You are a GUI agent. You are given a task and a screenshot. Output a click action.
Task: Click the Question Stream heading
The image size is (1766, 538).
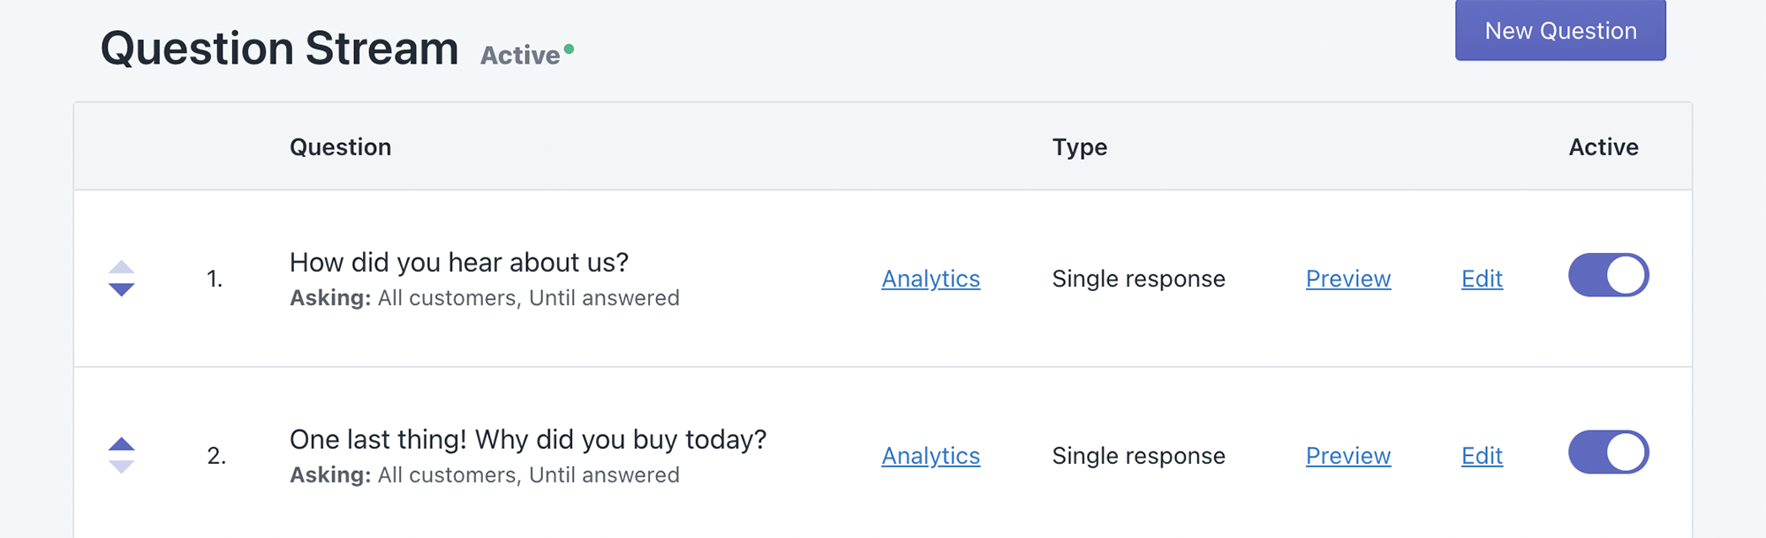click(x=279, y=49)
